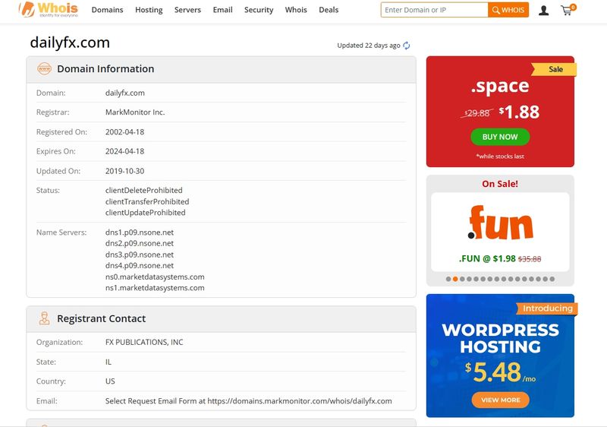Select the country value US
Image resolution: width=607 pixels, height=427 pixels.
point(110,381)
